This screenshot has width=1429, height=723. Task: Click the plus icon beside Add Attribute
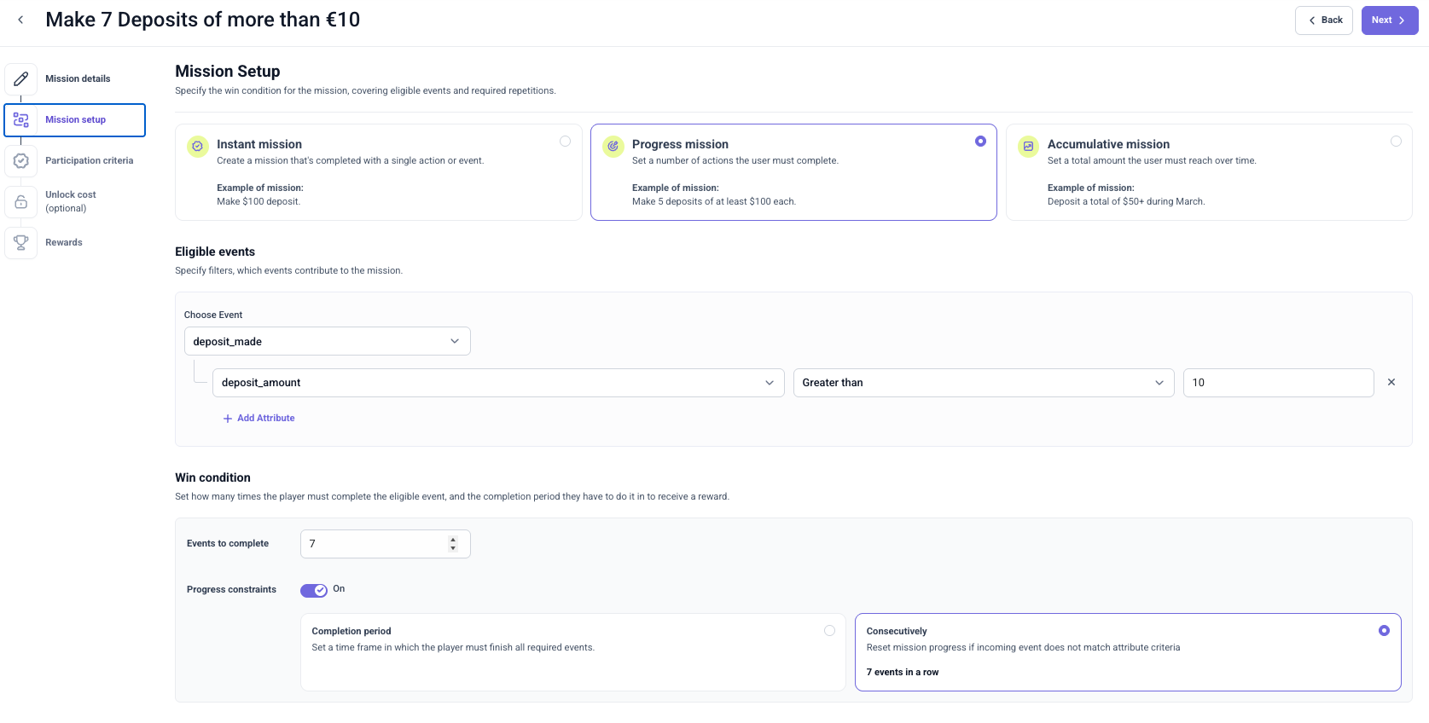[x=228, y=419]
